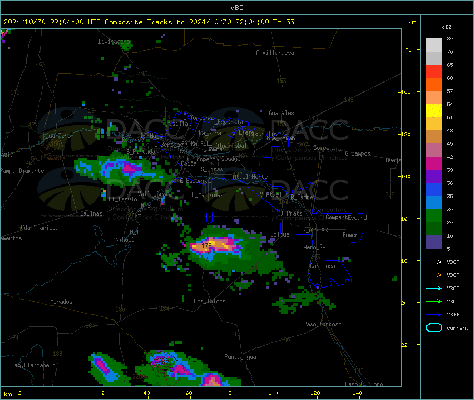
Task: Click the 'G_Campos' map label
Action: click(358, 153)
